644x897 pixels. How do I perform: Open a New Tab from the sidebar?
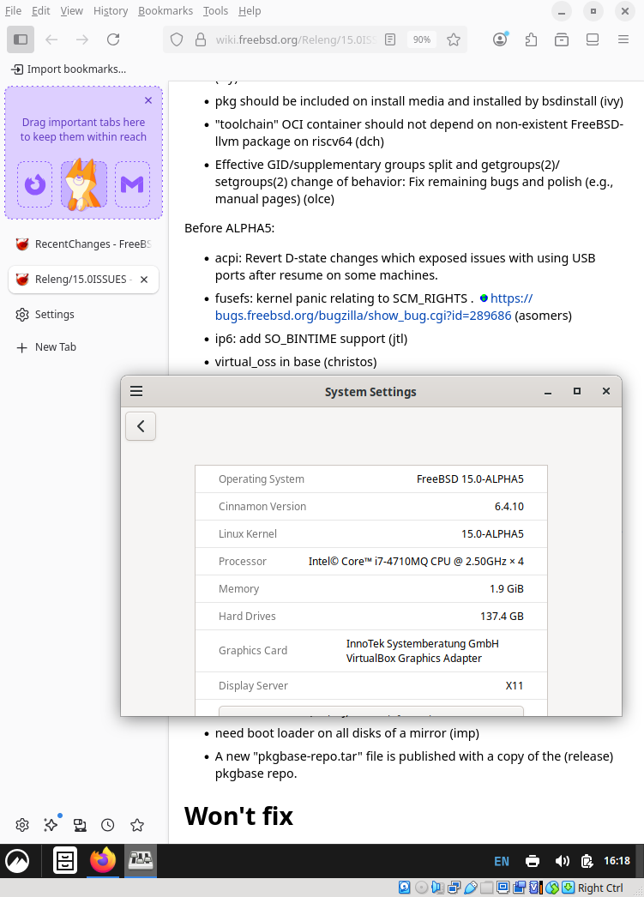pyautogui.click(x=55, y=347)
